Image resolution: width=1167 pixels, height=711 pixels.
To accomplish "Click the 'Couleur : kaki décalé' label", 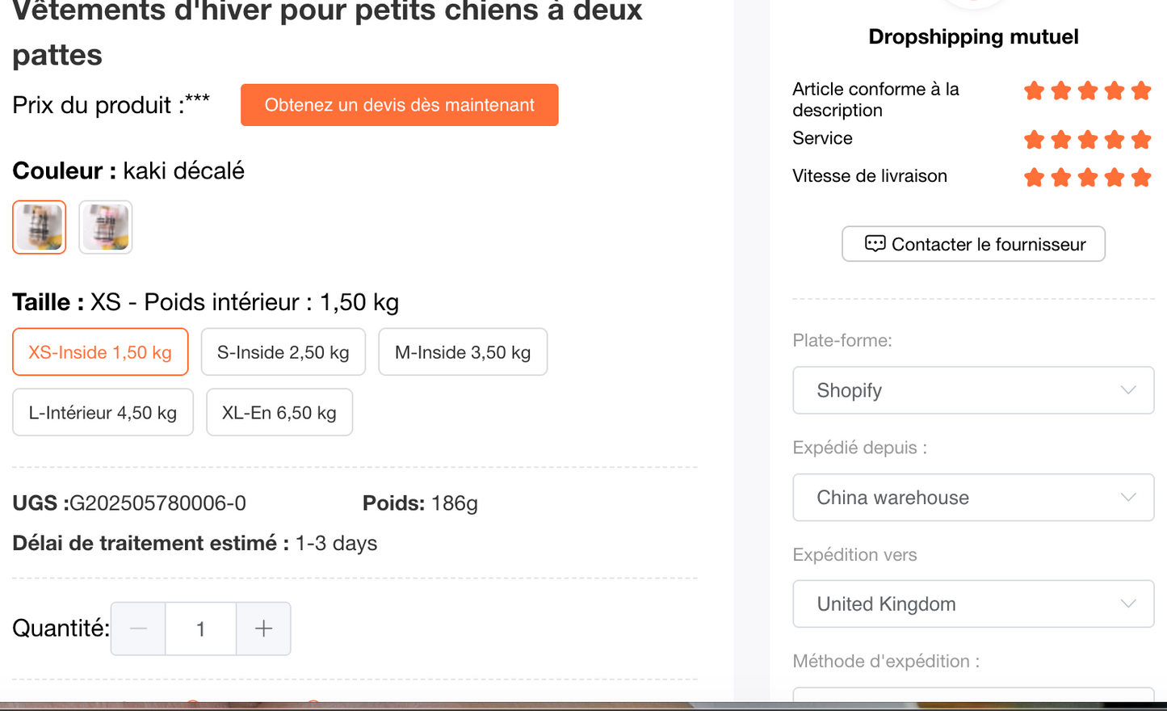I will click(128, 170).
